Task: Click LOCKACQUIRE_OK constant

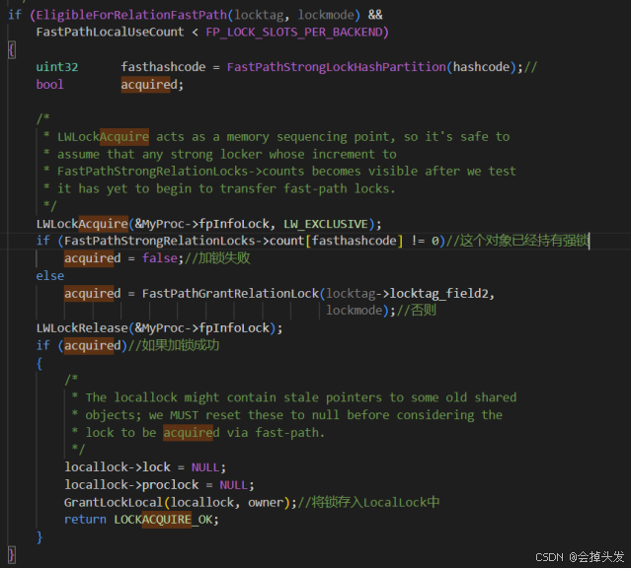Action: (x=163, y=519)
